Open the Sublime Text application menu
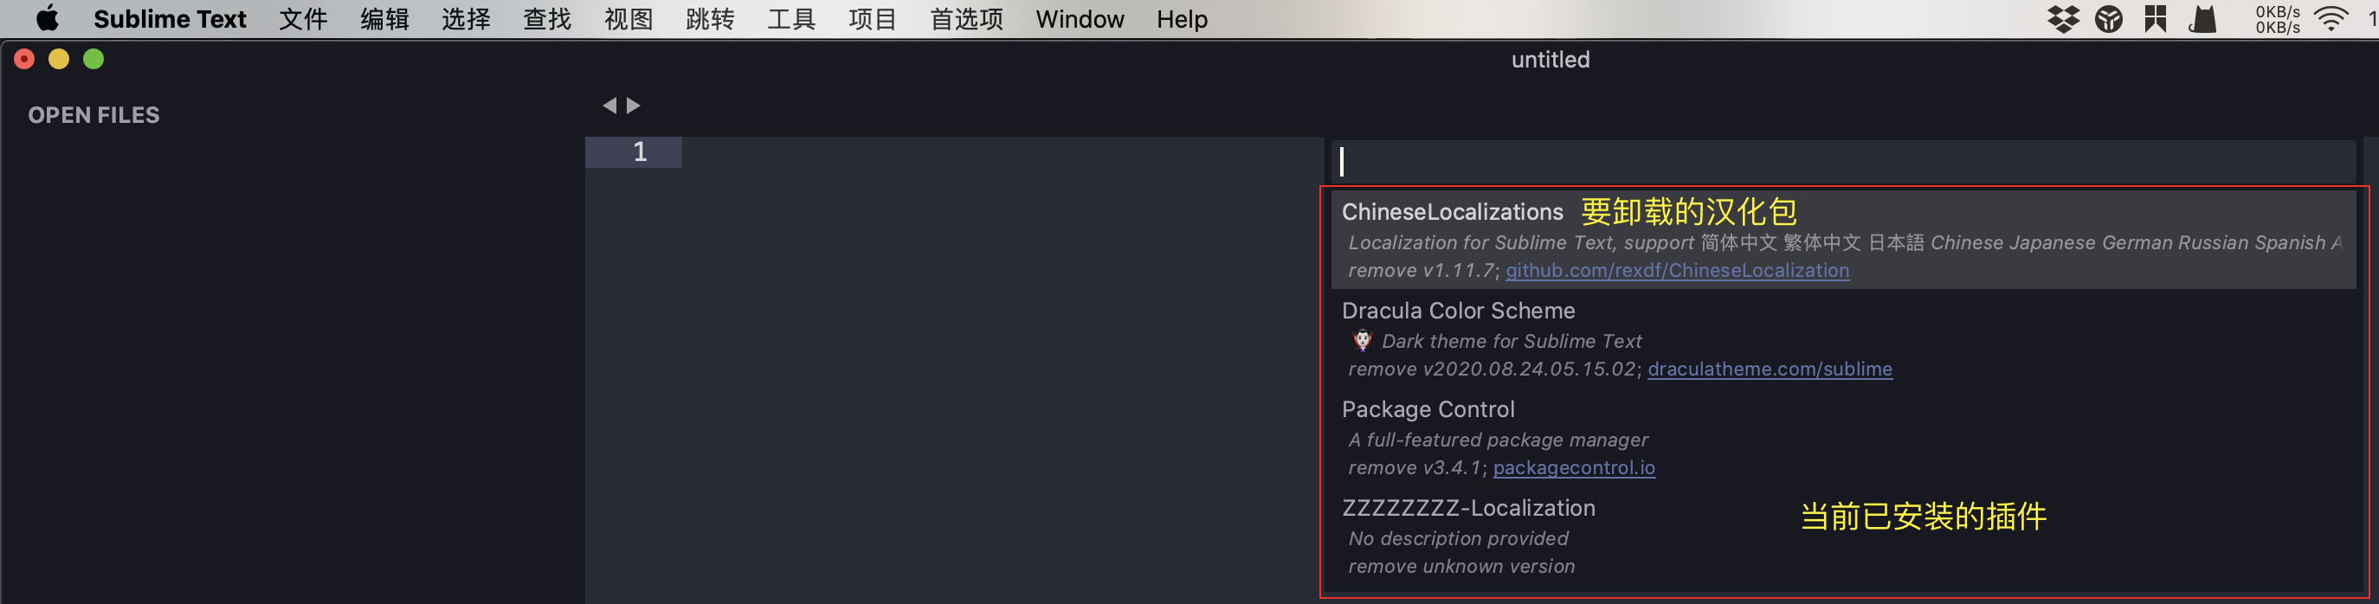Viewport: 2379px width, 604px height. pyautogui.click(x=170, y=19)
